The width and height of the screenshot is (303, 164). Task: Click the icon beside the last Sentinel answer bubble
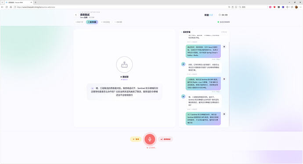point(224,114)
